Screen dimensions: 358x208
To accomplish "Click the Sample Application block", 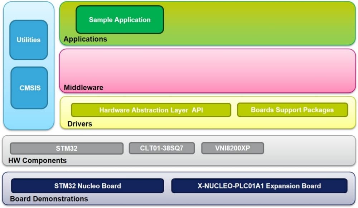I will click(x=120, y=20).
